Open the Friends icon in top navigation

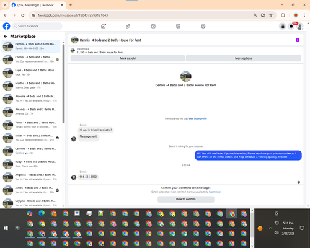(128, 26)
